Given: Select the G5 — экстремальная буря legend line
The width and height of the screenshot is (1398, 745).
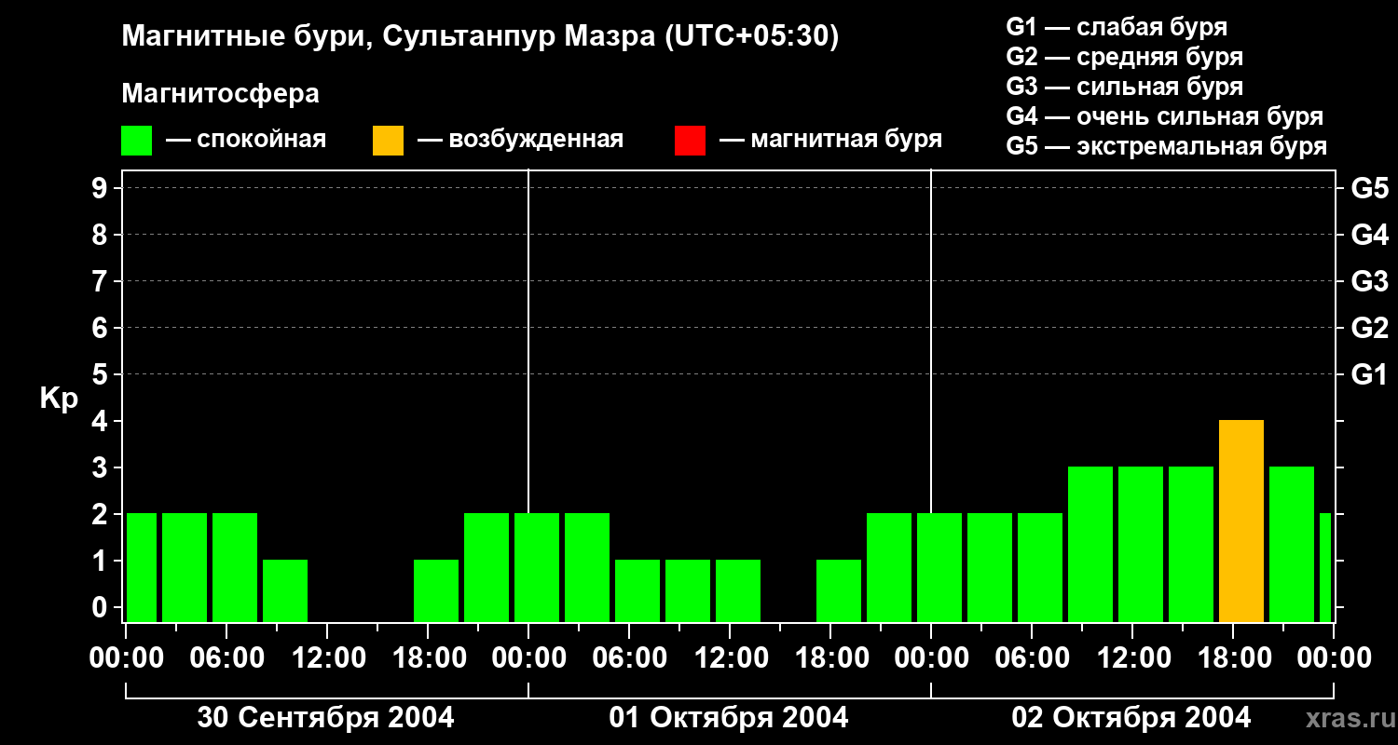Looking at the screenshot, I should coord(1166,147).
